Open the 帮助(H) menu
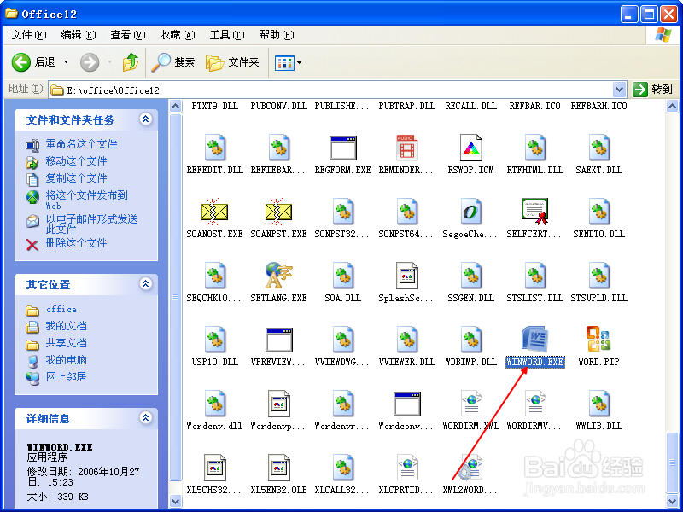This screenshot has height=512, width=683. point(277,35)
